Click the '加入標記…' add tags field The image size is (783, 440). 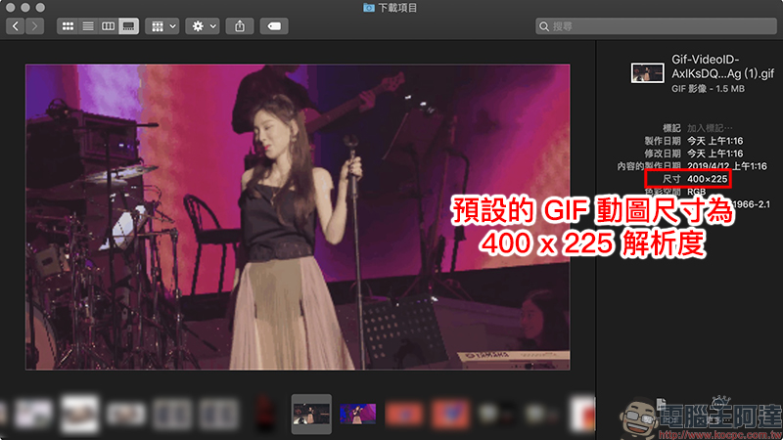(710, 128)
